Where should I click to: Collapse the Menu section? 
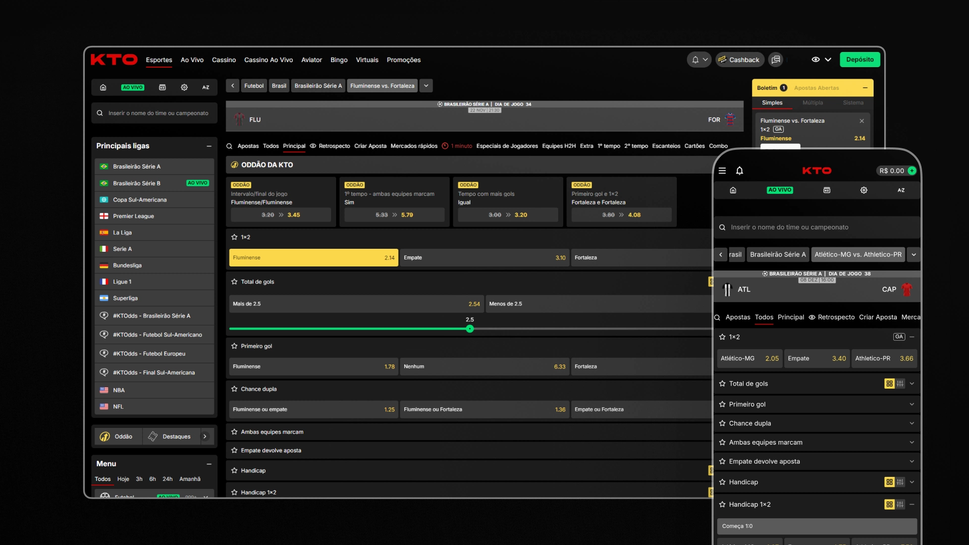pos(209,464)
